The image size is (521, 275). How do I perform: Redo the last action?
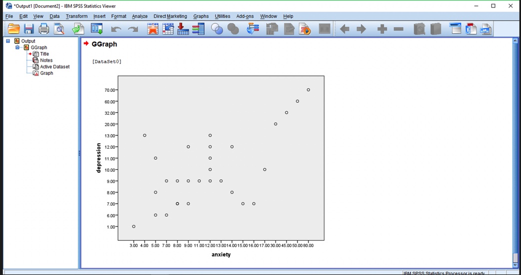click(133, 29)
